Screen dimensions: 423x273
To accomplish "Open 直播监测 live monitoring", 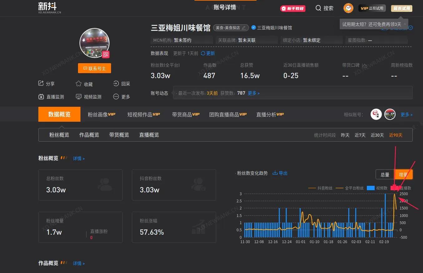I will coord(41,96).
